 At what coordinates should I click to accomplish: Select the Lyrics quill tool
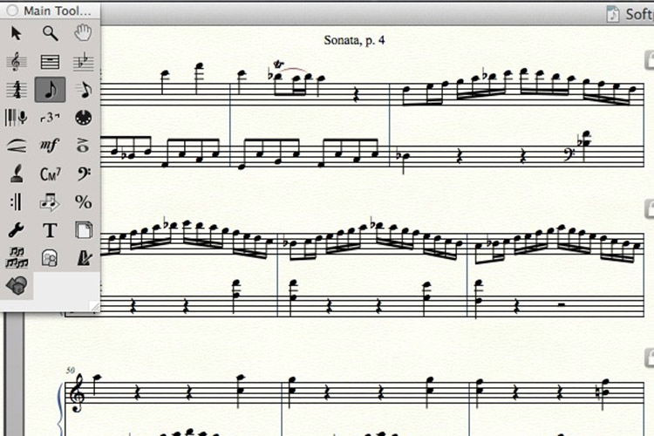point(17,174)
